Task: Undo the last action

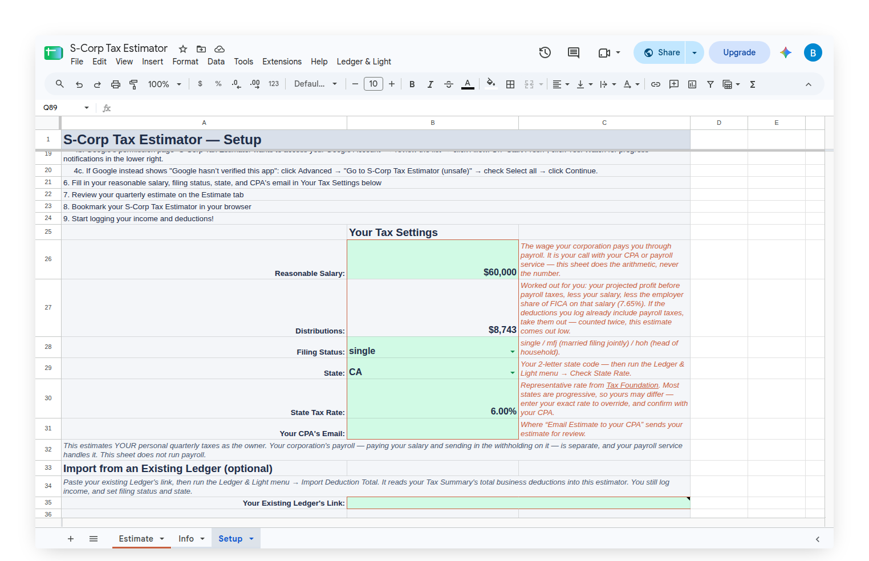Action: (x=79, y=84)
